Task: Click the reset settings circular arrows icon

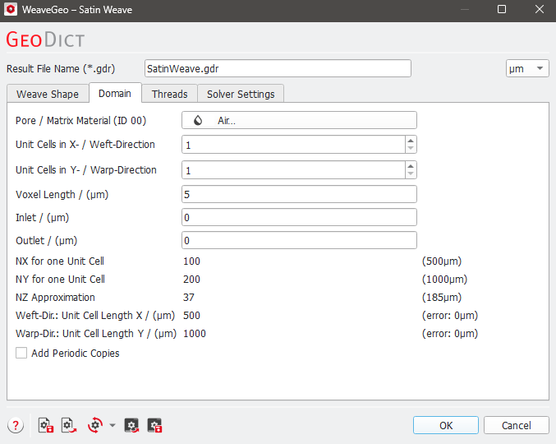Action: point(95,425)
